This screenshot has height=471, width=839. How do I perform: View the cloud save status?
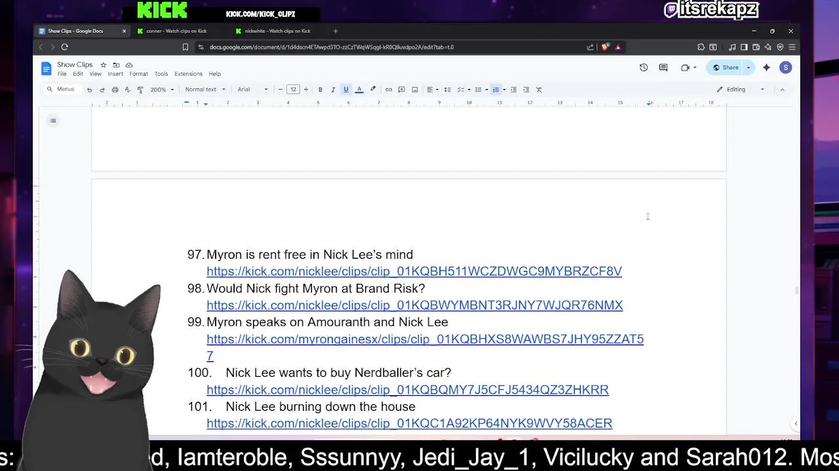tap(129, 65)
